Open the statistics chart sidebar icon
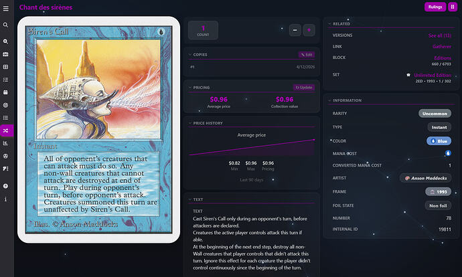This screenshot has height=277, width=462. 5,143
